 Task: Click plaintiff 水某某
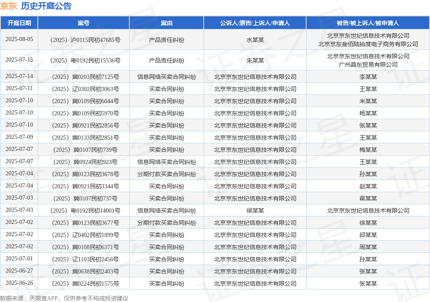click(x=255, y=40)
